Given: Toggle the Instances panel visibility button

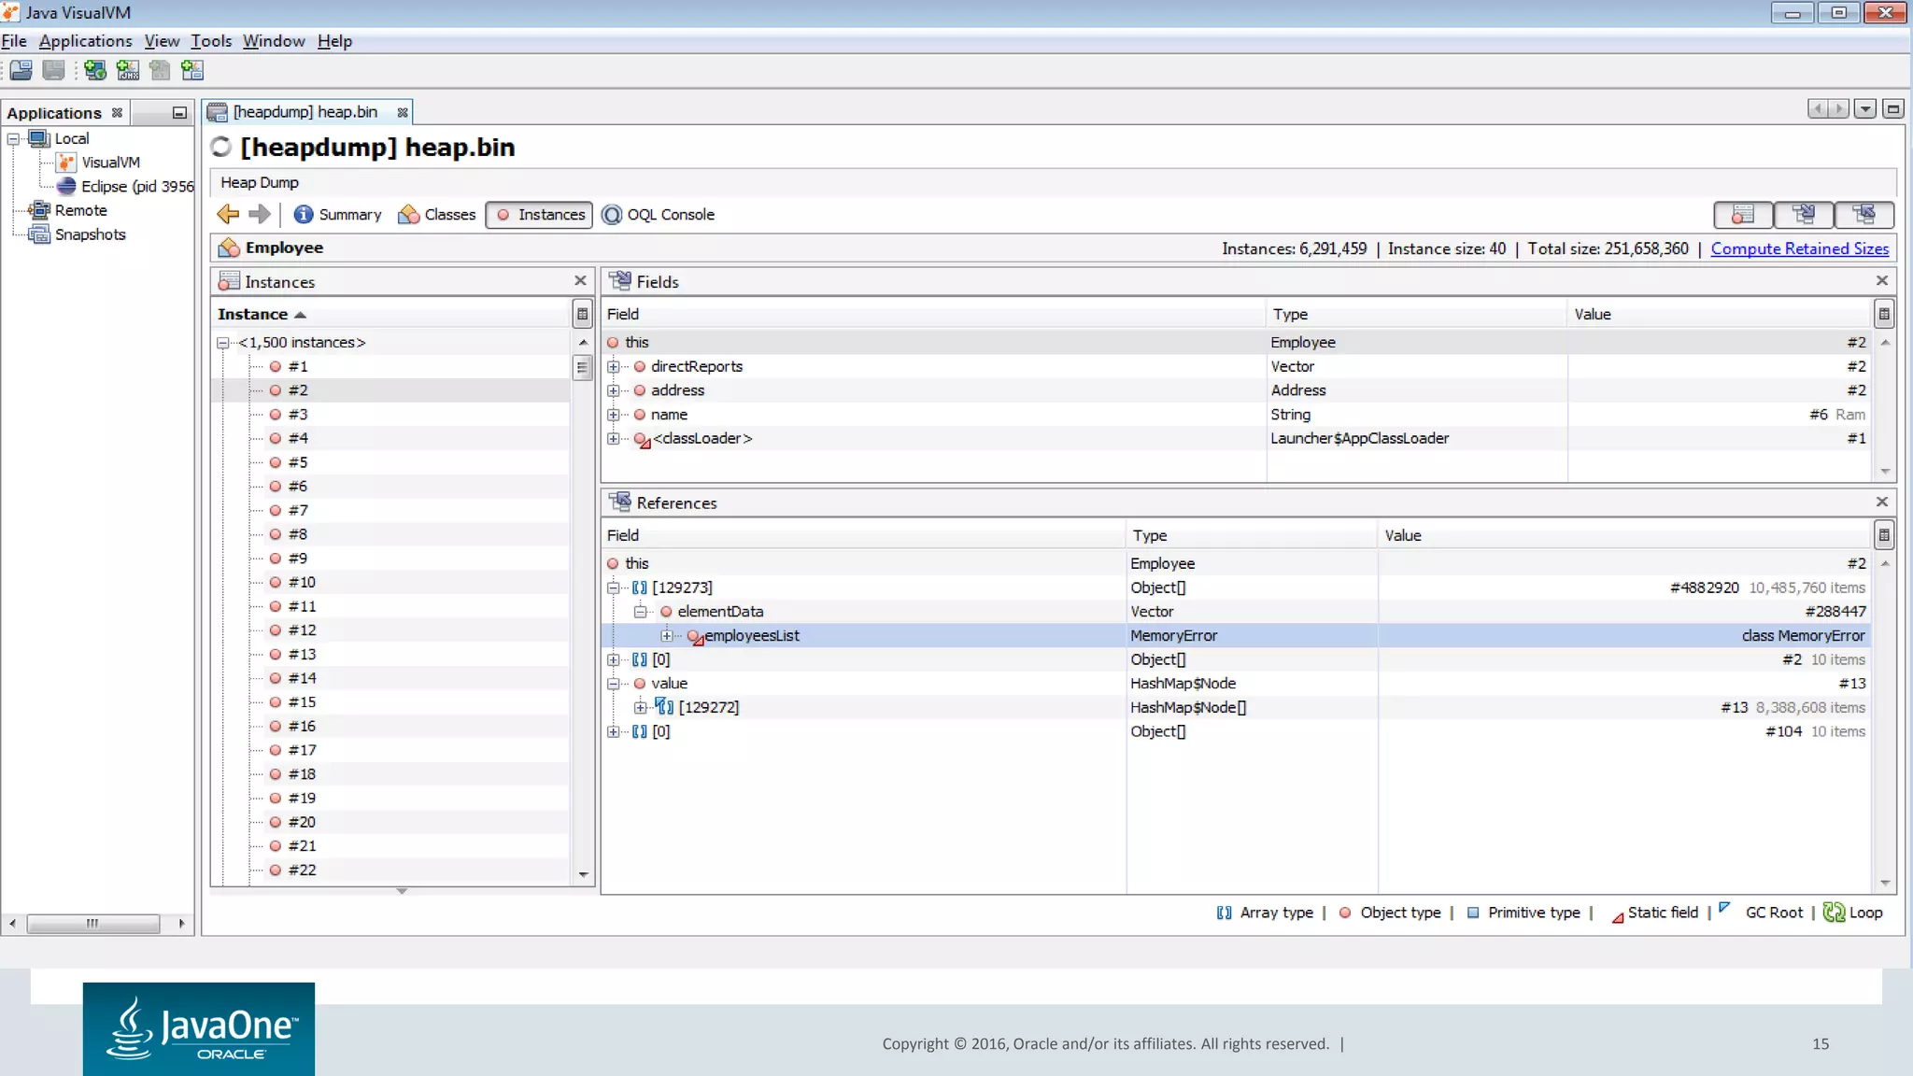Looking at the screenshot, I should click(1742, 215).
